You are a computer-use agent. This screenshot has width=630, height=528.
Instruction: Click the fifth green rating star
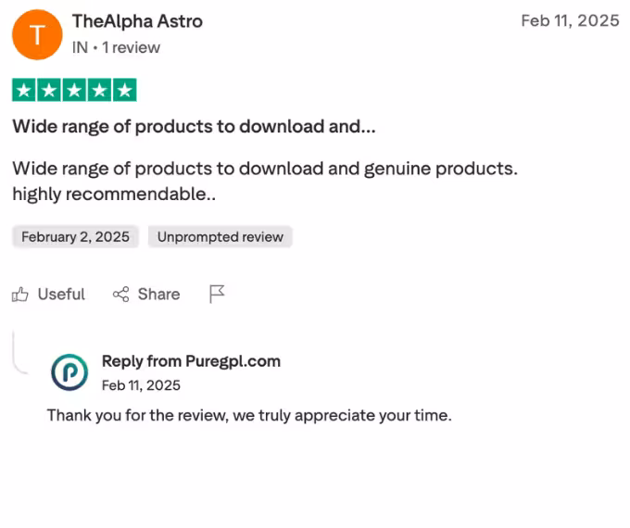click(x=124, y=90)
